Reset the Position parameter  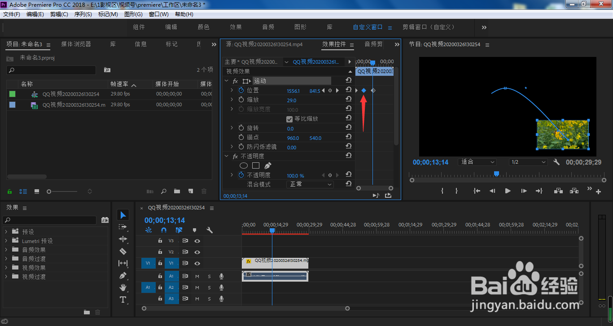[348, 90]
